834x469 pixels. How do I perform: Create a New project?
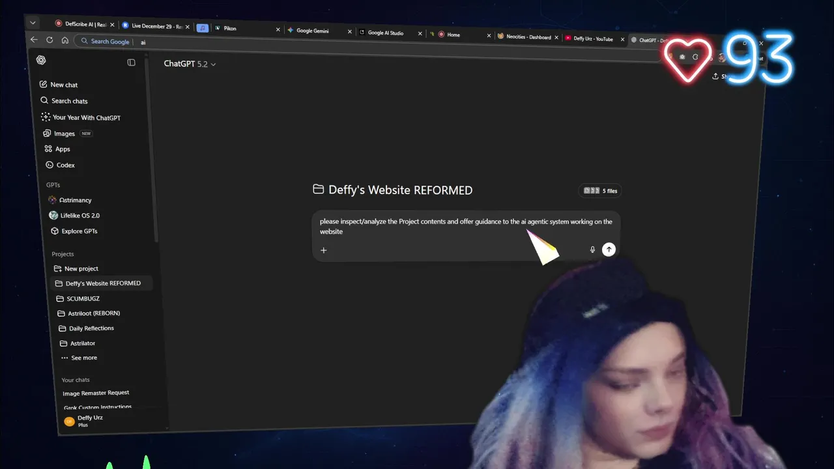pyautogui.click(x=76, y=268)
